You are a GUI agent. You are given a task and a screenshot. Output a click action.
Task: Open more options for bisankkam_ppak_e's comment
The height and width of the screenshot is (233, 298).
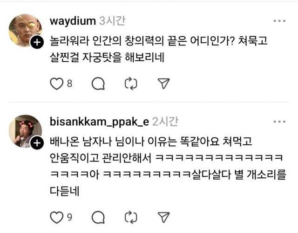[279, 122]
